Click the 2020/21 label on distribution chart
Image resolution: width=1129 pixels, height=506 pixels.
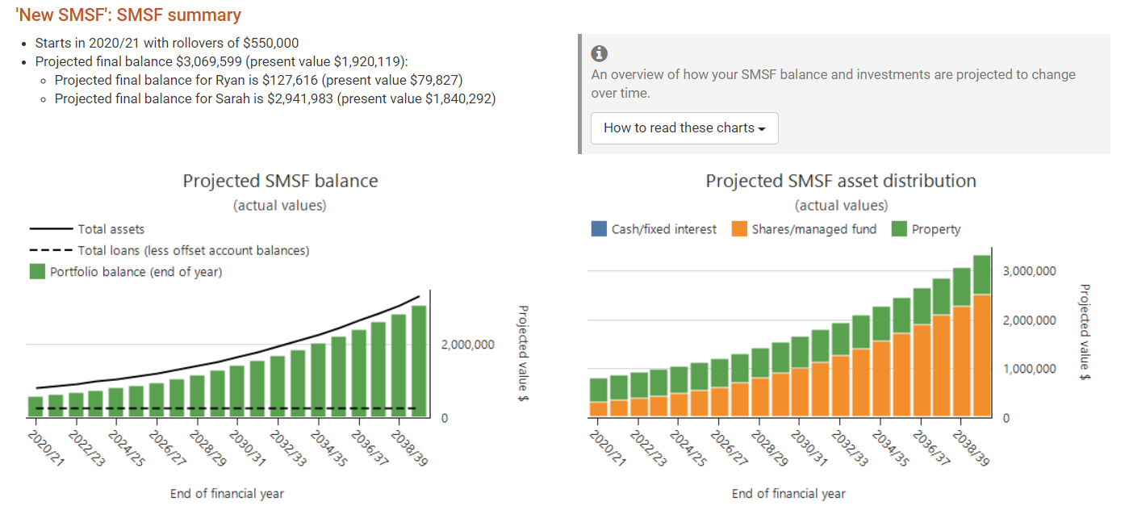pos(608,447)
